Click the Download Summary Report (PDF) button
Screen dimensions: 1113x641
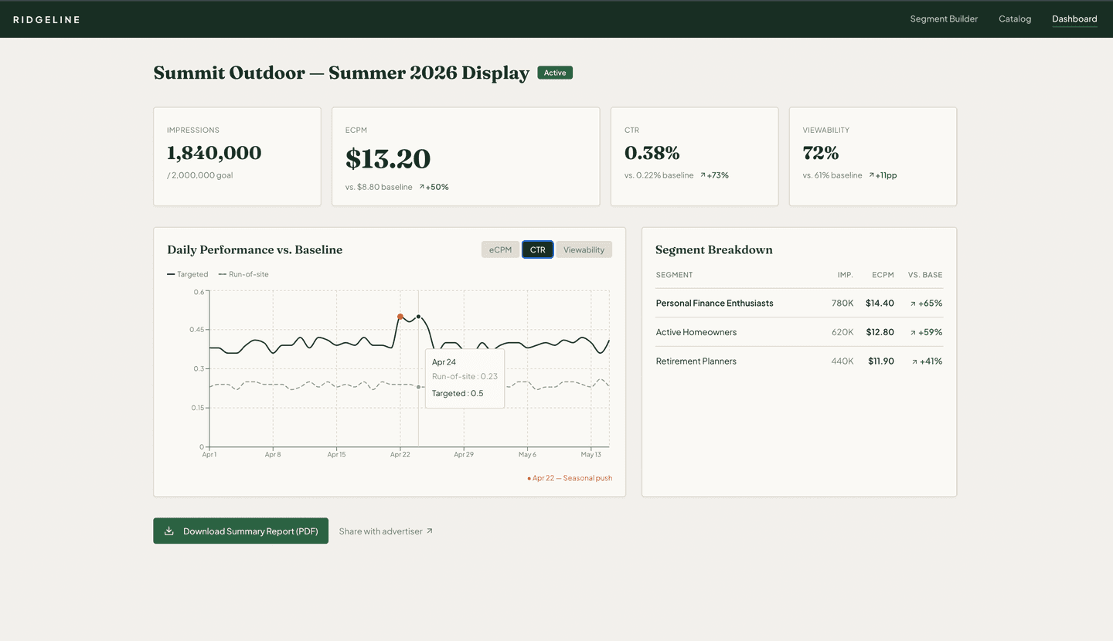point(240,531)
